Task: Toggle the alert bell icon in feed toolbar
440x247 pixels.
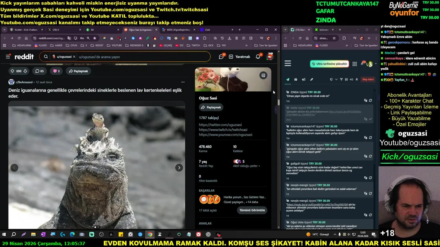Action: 357,80
